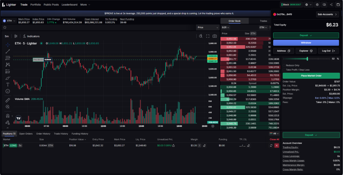Viewport: 343px width, 175px height.
Task: Edit TP/SL for the ETH position
Action: [248, 146]
